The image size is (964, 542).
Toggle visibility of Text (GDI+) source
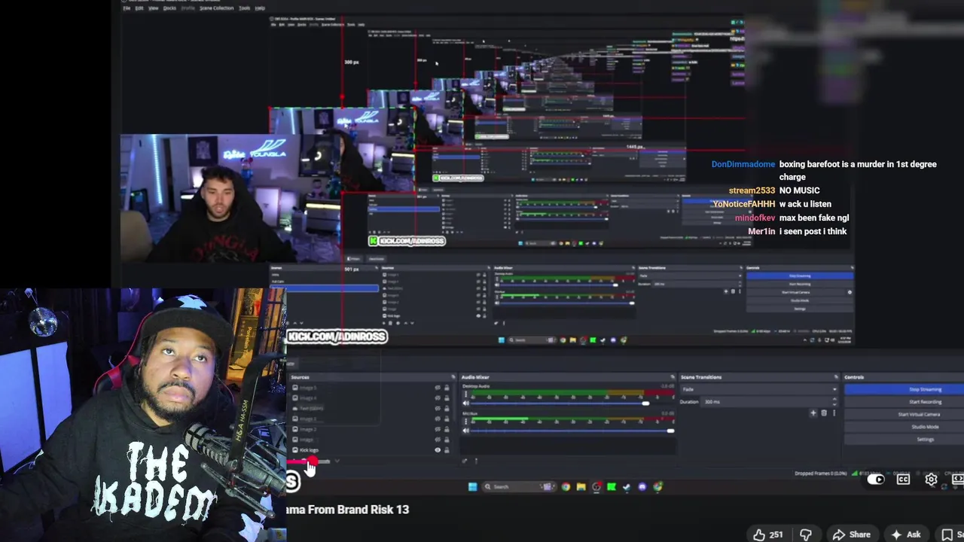(x=438, y=408)
